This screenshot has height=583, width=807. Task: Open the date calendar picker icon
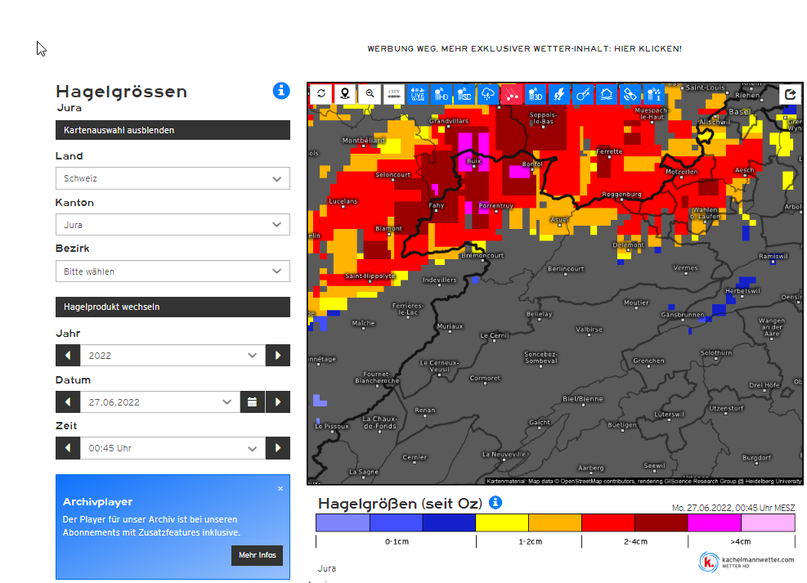(x=252, y=402)
